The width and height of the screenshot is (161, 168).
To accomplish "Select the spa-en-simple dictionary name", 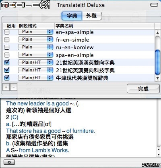I will point(75,55).
